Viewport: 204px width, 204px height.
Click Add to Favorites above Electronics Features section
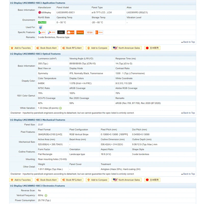[21, 180]
